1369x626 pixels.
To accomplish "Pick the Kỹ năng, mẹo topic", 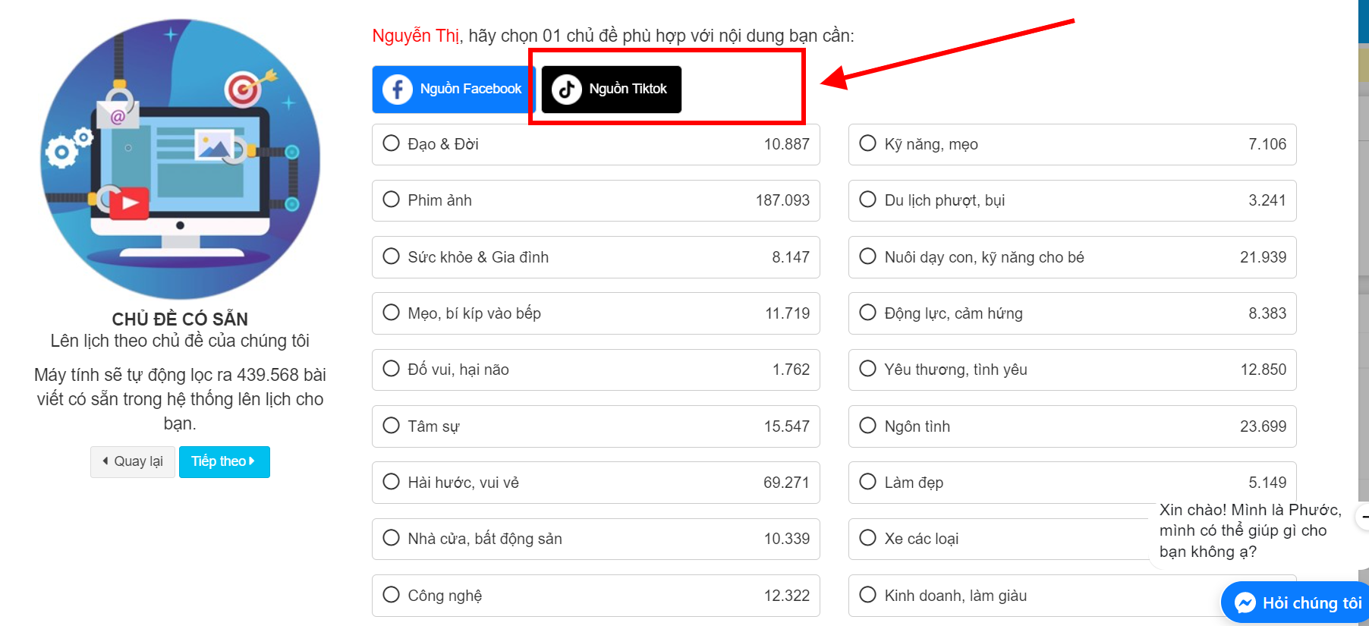I will pyautogui.click(x=867, y=143).
